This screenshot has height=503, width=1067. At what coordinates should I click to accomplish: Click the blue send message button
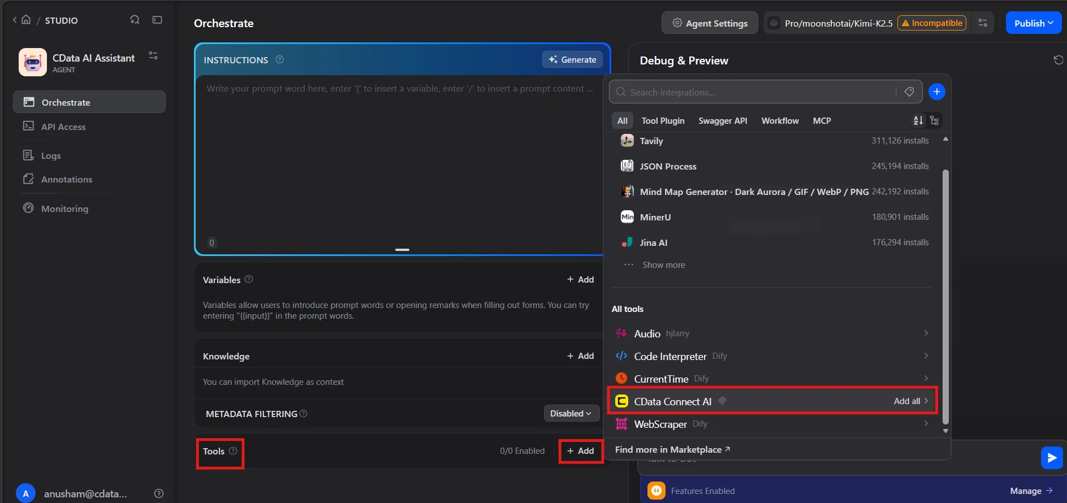[1052, 458]
